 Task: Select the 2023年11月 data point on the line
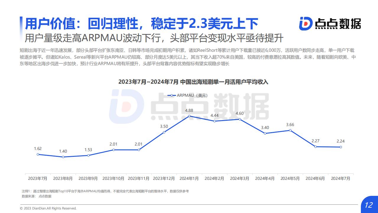(x=139, y=150)
